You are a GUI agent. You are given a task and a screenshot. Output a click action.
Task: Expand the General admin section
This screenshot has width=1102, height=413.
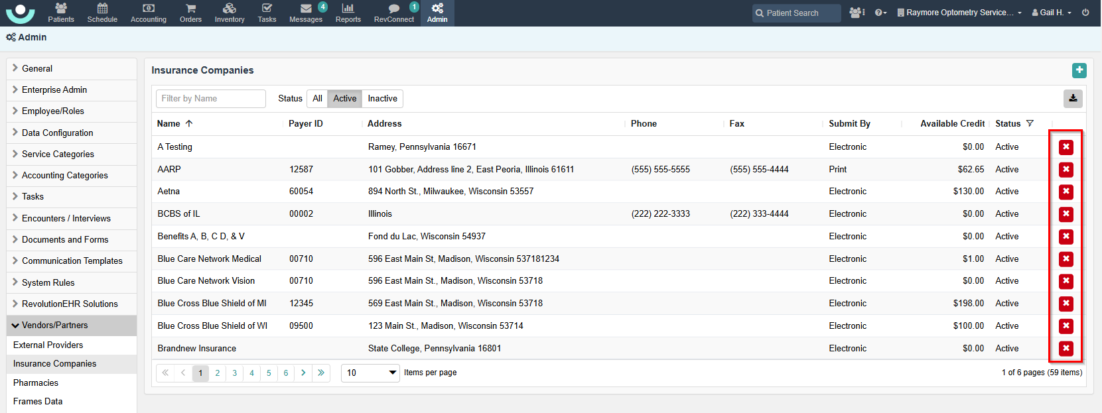click(x=37, y=69)
